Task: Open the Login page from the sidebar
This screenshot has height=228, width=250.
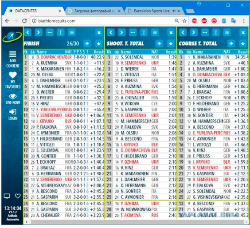Action: (13, 114)
